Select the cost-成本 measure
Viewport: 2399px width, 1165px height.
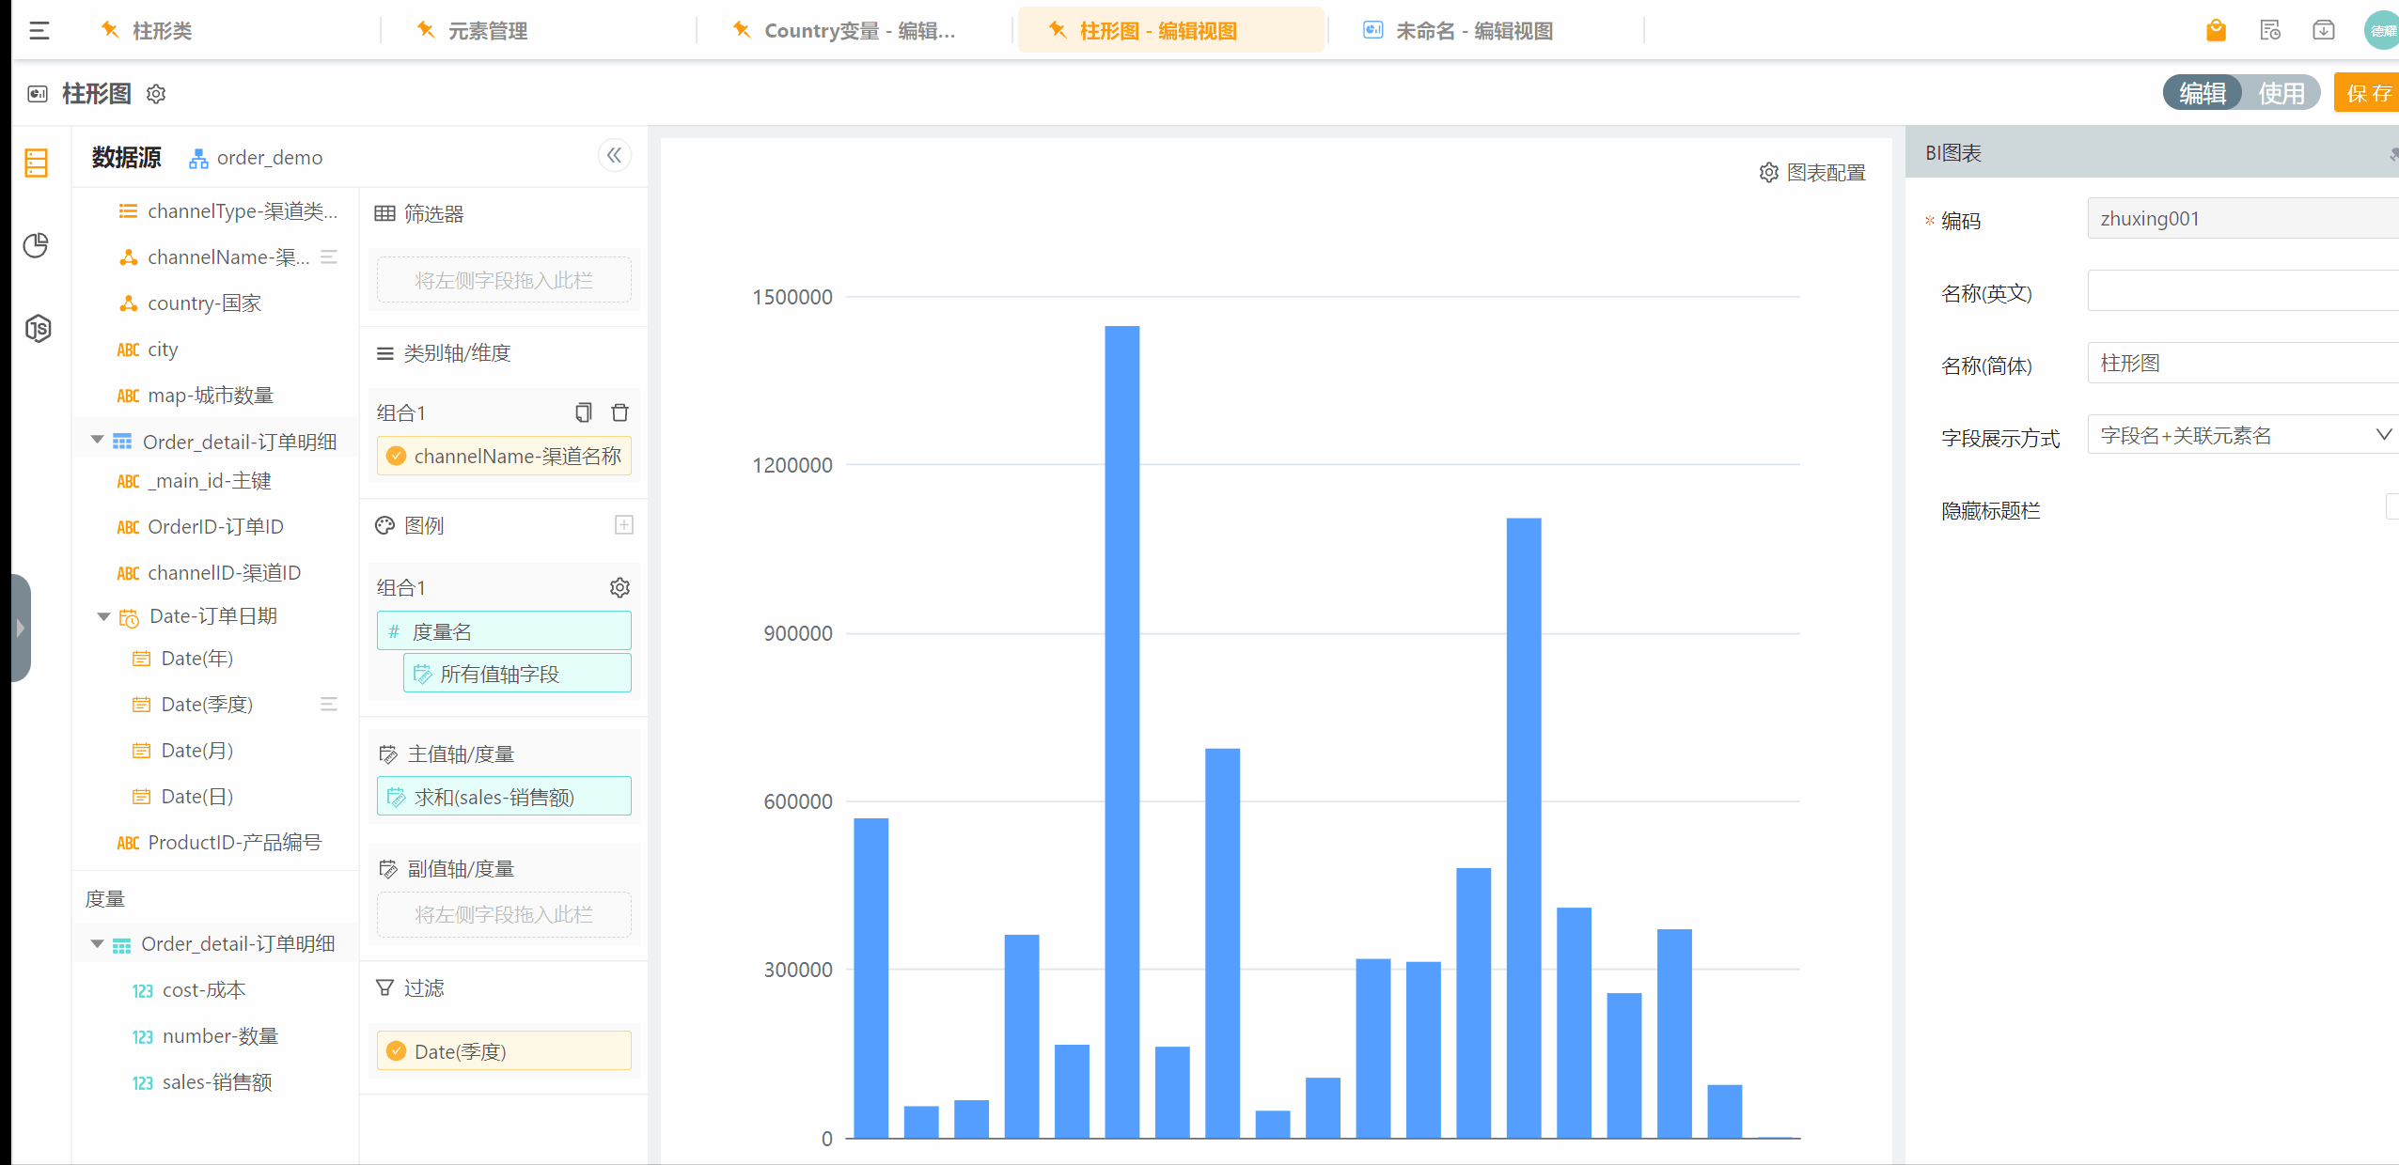point(203,989)
